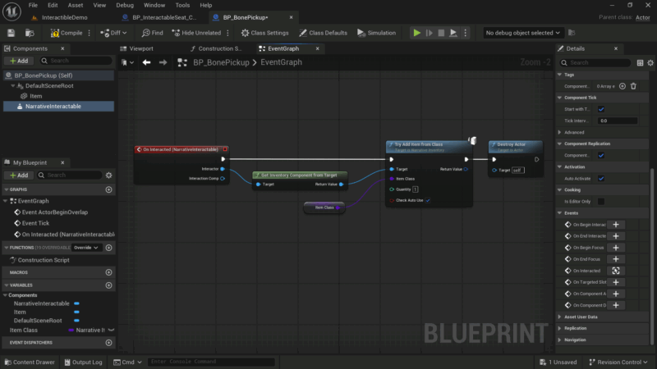Navigate back with the left arrow
The height and width of the screenshot is (369, 657).
pyautogui.click(x=146, y=62)
